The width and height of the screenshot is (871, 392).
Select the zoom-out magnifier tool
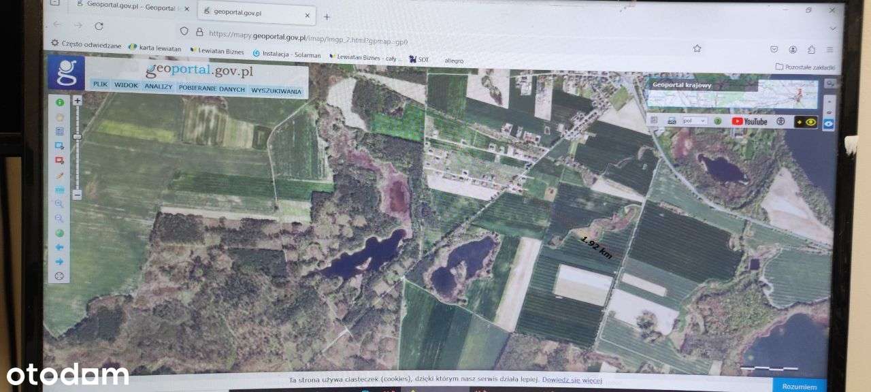59,218
